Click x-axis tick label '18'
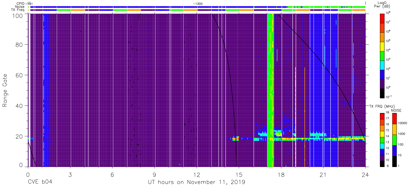The width and height of the screenshot is (411, 189). point(281,174)
